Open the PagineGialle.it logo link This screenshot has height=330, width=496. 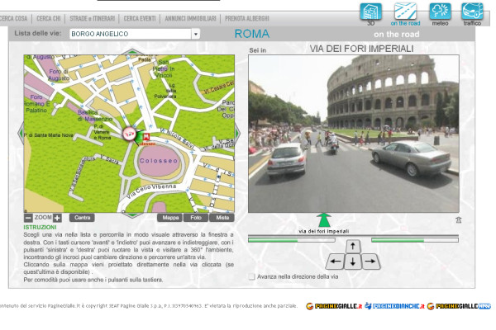pyautogui.click(x=334, y=306)
